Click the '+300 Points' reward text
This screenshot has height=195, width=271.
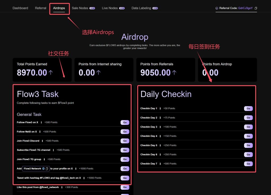click(71, 187)
